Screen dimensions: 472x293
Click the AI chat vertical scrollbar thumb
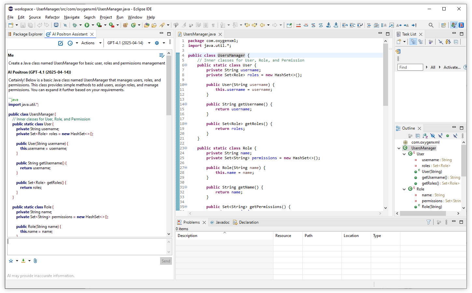169,85
